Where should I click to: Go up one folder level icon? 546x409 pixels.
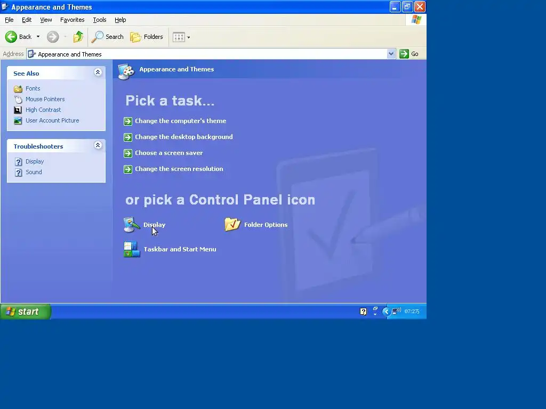[78, 37]
